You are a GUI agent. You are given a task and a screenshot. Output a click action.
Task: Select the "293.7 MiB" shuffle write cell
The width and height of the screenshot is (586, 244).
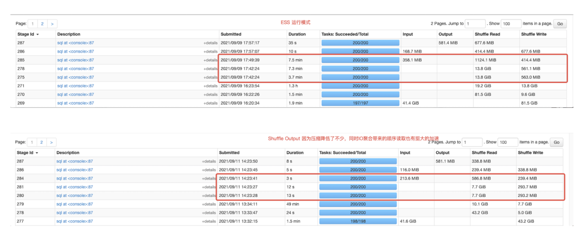pyautogui.click(x=528, y=187)
